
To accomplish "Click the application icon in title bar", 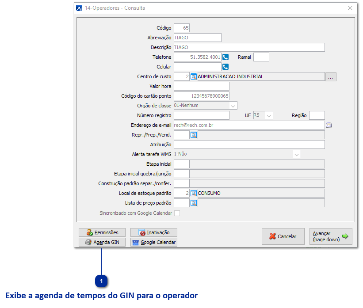I will point(79,8).
